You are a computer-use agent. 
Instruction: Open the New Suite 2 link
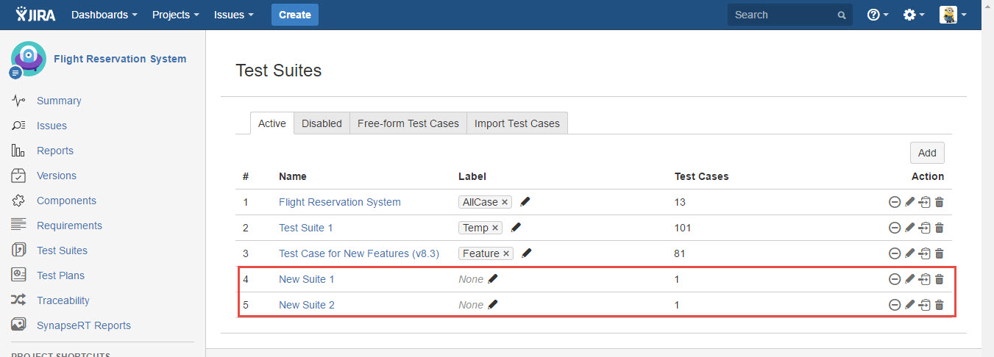(307, 305)
